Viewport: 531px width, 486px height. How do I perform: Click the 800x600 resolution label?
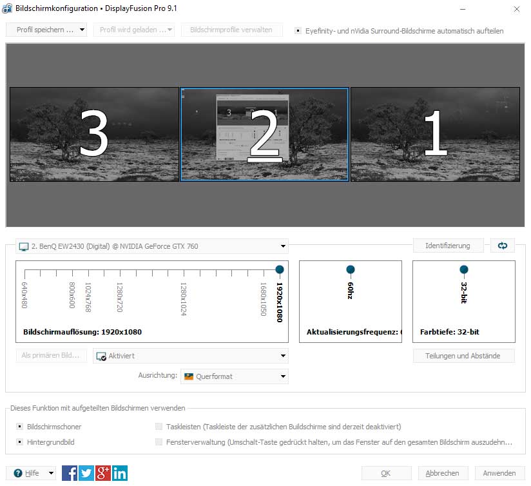coord(72,295)
